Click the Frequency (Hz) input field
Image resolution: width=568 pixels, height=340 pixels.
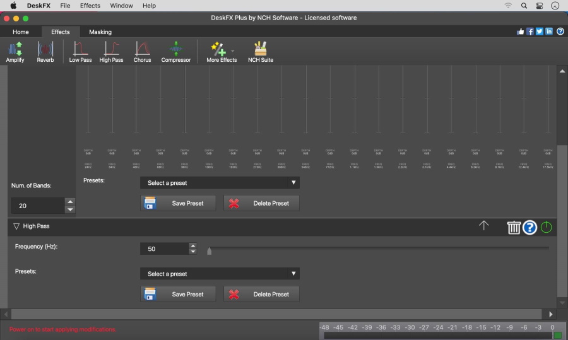click(165, 249)
